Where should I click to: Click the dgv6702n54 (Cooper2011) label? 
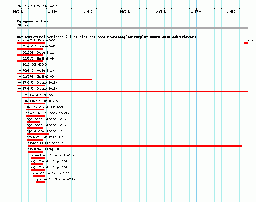coord(37,83)
